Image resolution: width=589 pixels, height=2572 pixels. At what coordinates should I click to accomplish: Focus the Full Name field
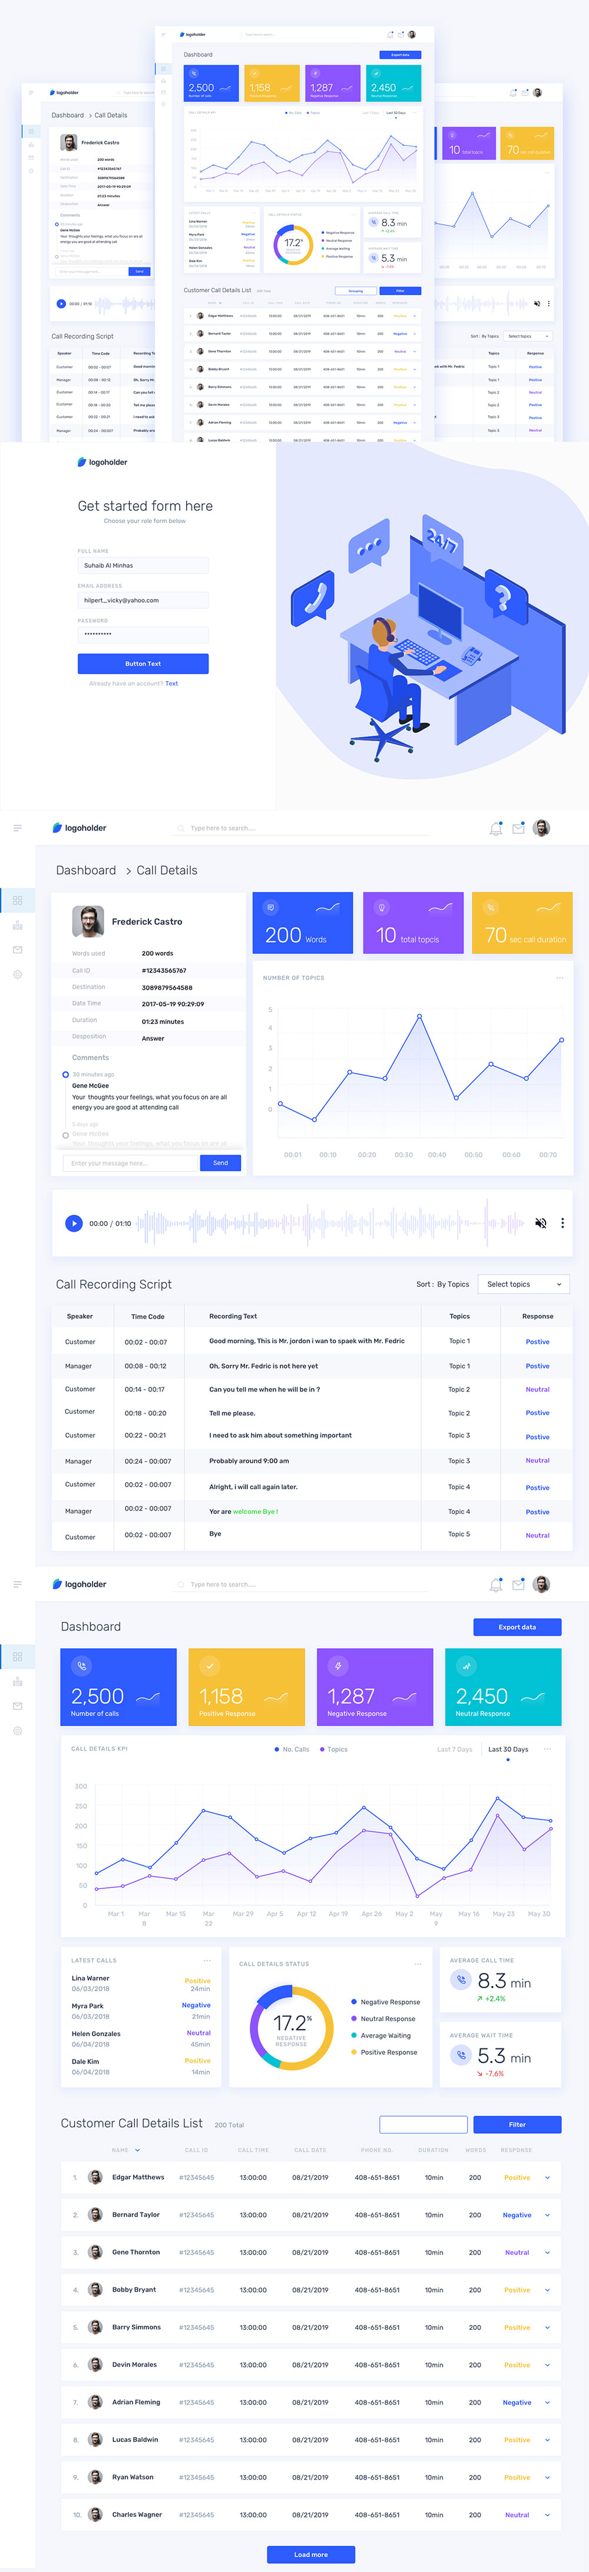pyautogui.click(x=143, y=565)
